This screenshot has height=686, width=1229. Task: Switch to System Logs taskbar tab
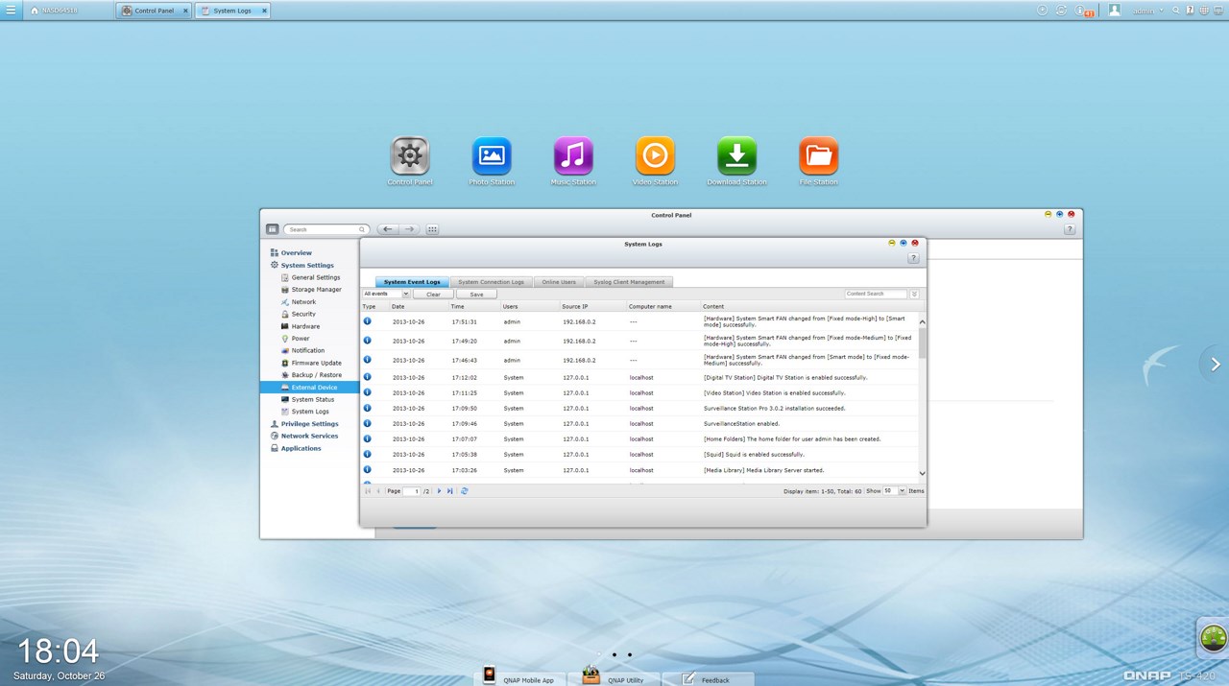click(x=231, y=11)
